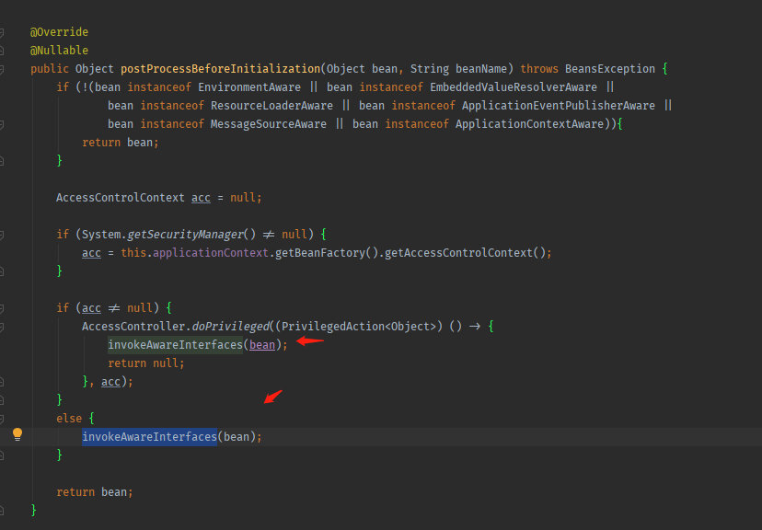762x530 pixels.
Task: Click the this keyword
Action: 133,253
